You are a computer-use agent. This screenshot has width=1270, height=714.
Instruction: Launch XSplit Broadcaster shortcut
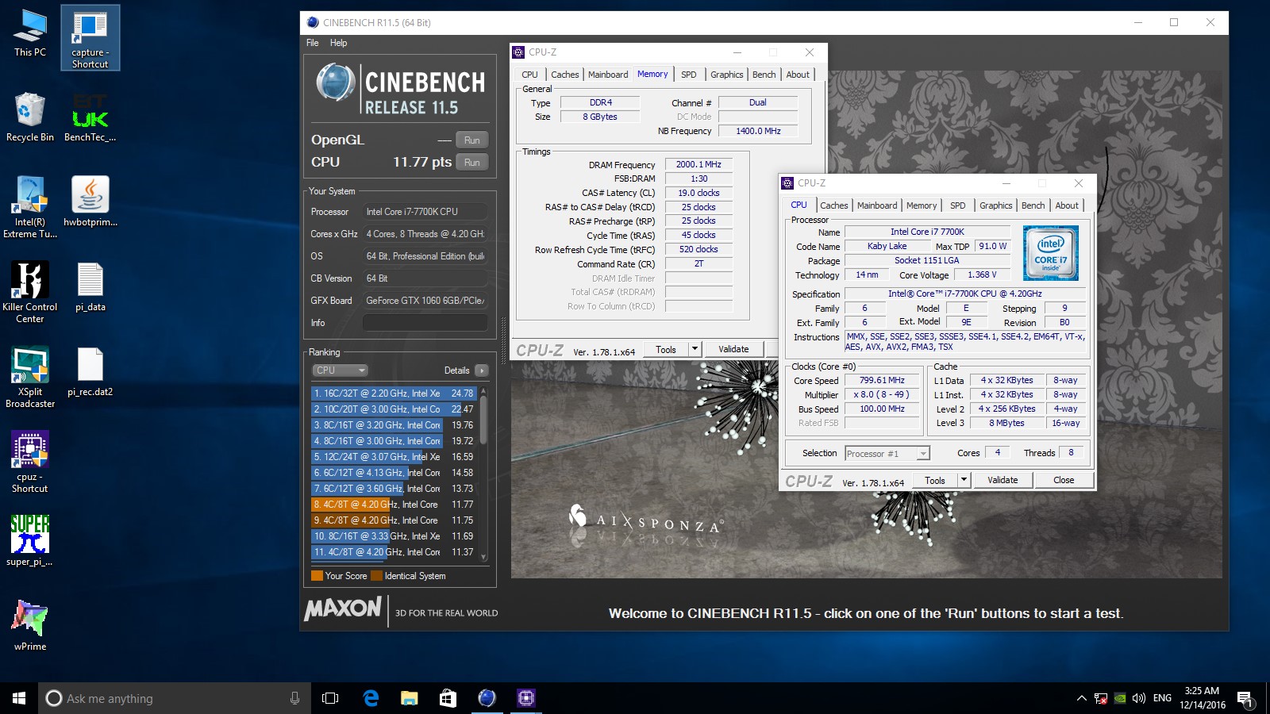(30, 377)
